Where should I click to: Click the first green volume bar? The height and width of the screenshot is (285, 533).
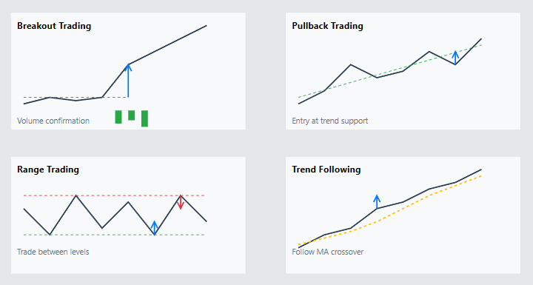[x=118, y=117]
